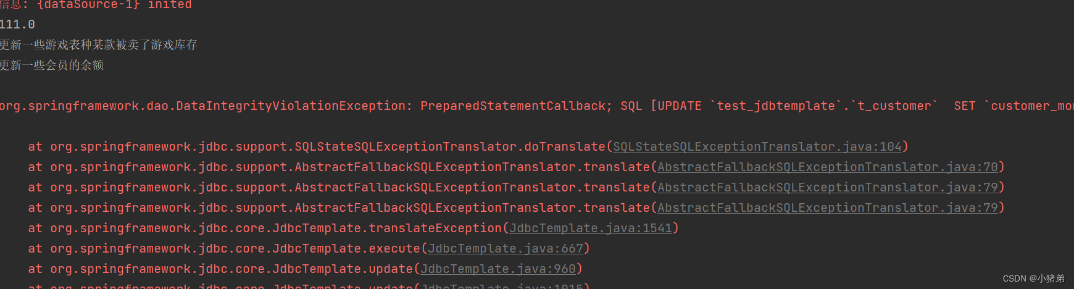Click the CSDN @小猪弟 watermark

[1033, 279]
